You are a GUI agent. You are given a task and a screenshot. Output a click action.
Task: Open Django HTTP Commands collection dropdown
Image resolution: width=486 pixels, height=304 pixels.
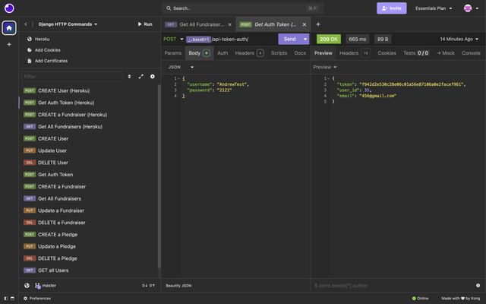tap(68, 24)
